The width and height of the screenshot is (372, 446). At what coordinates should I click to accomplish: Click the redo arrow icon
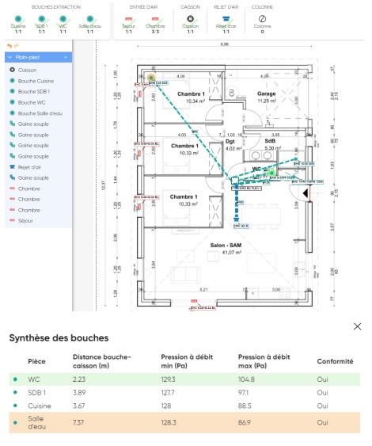tap(17, 46)
